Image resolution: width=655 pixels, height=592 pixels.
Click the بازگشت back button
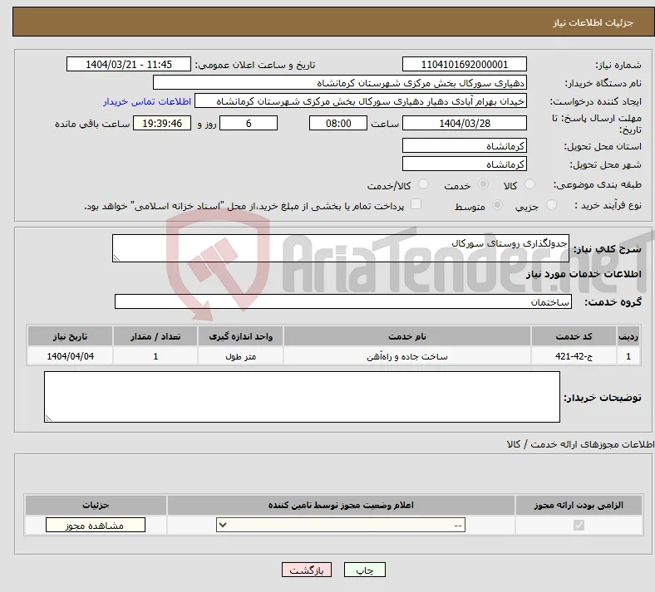point(307,570)
